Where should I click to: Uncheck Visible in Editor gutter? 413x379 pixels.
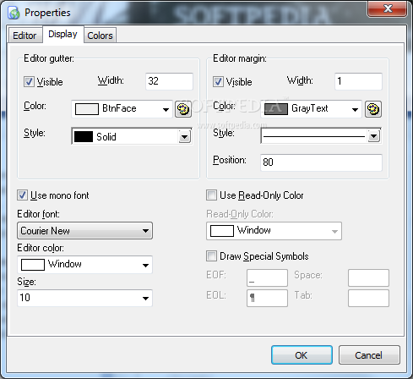click(29, 82)
